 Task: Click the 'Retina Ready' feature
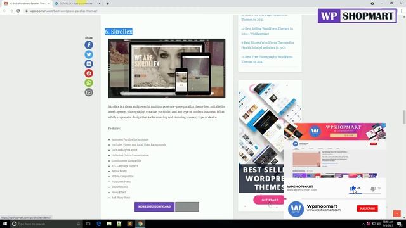pos(119,171)
